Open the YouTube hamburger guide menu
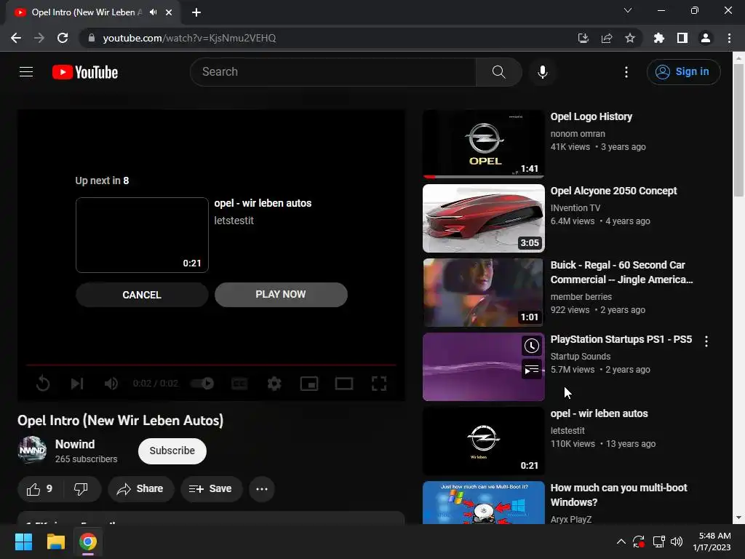The width and height of the screenshot is (745, 559). (26, 72)
